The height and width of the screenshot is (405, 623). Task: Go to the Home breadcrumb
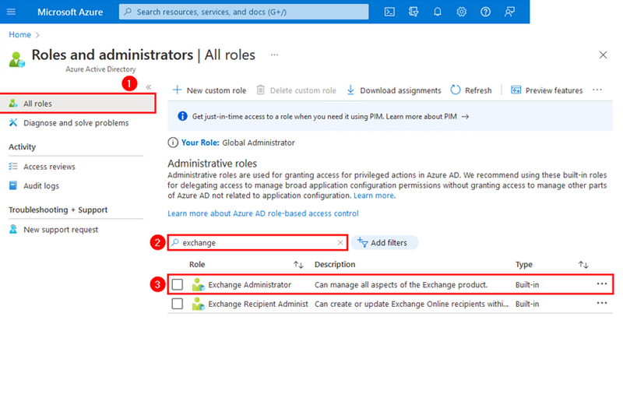20,34
